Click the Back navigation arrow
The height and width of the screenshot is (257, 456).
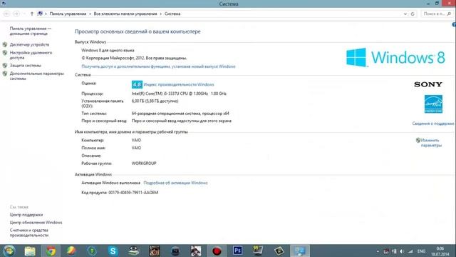pos(6,14)
